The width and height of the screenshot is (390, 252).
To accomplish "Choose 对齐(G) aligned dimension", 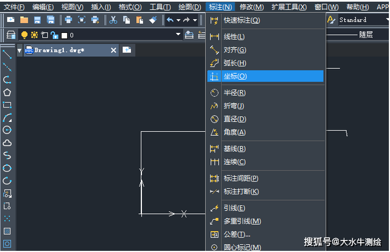I will 265,50.
